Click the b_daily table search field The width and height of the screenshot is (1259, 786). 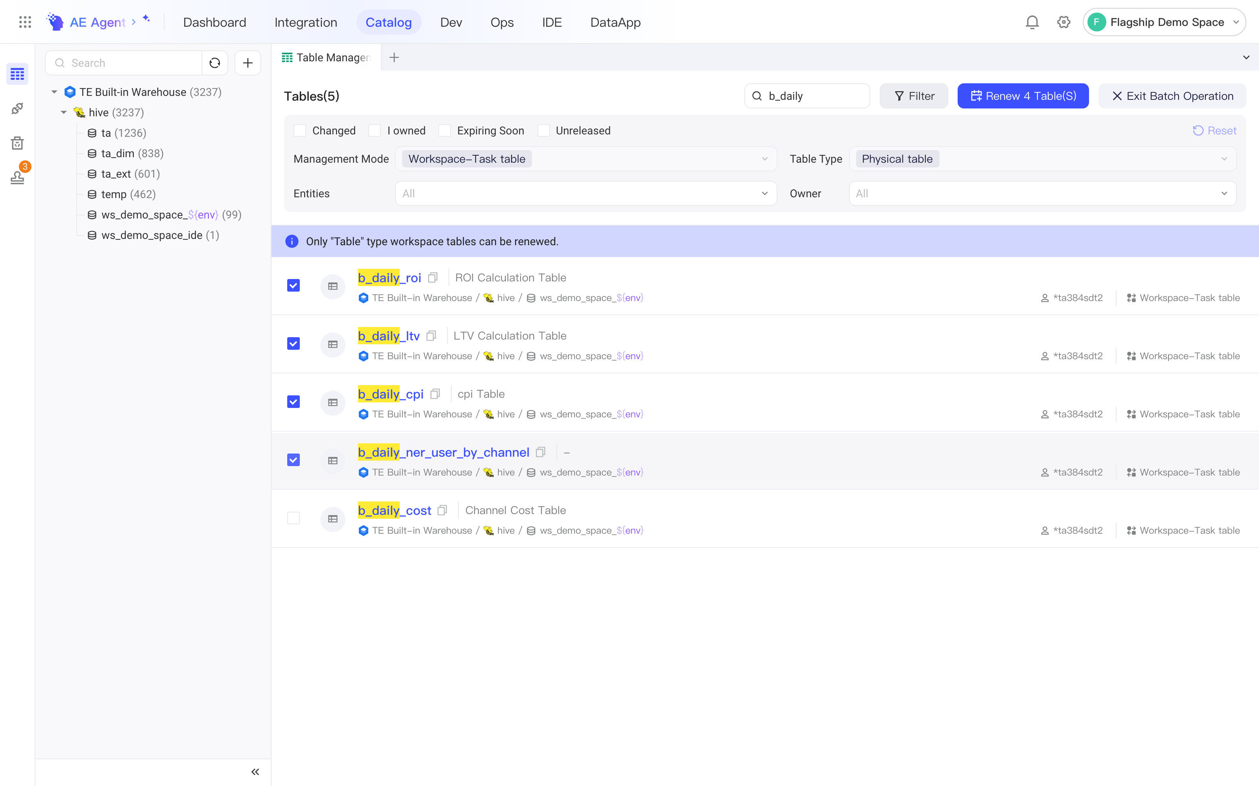point(807,96)
